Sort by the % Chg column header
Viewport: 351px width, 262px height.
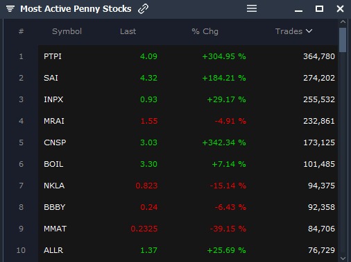click(205, 31)
